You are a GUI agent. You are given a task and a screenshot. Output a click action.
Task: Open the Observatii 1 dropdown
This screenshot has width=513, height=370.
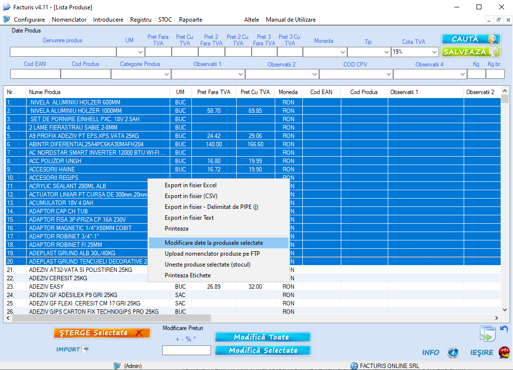click(241, 74)
